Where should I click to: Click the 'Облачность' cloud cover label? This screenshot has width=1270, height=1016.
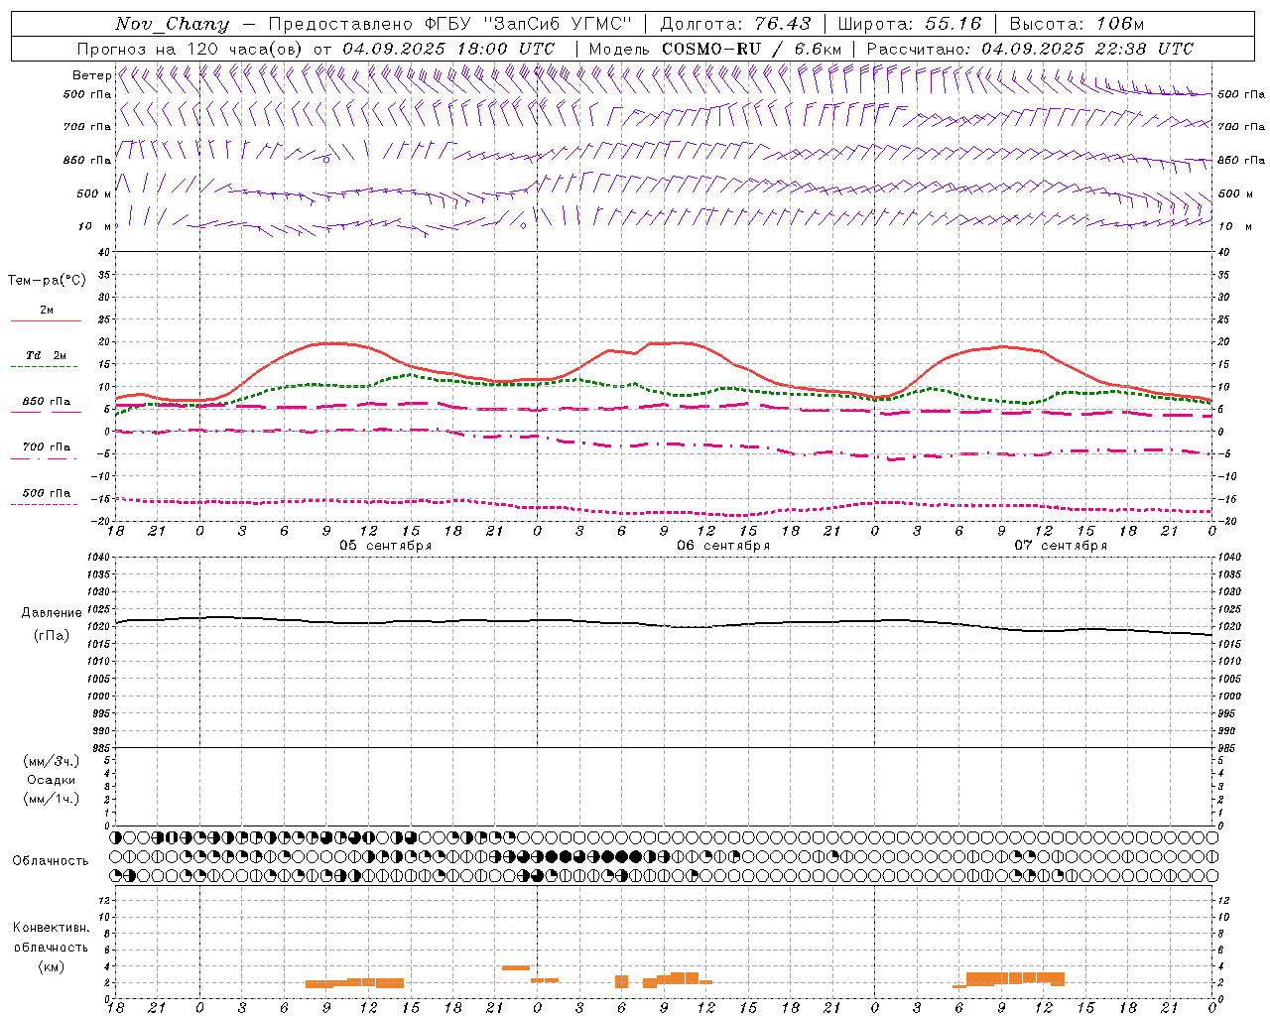coord(51,861)
